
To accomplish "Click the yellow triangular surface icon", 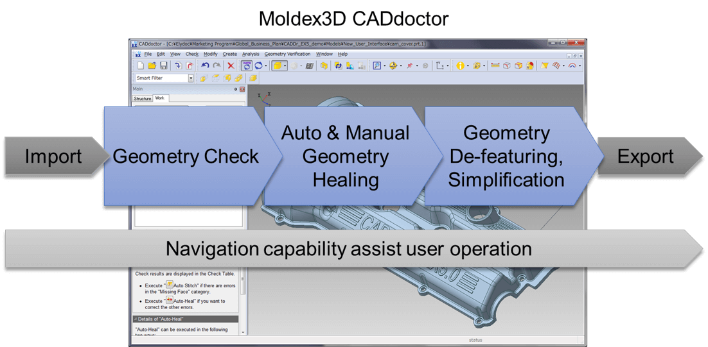I will coord(545,65).
